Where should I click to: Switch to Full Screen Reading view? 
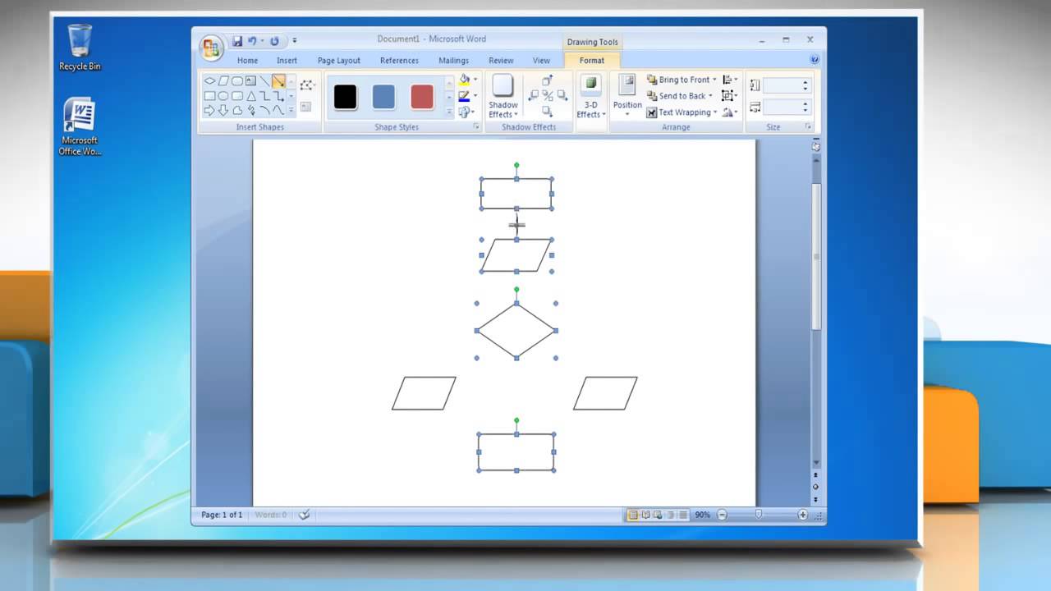click(x=646, y=515)
